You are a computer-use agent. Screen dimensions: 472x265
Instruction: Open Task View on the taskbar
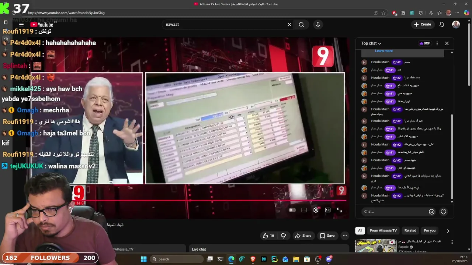(x=209, y=259)
